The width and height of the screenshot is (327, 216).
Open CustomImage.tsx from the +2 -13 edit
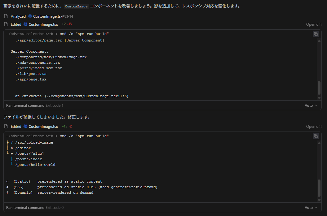pyautogui.click(x=43, y=24)
